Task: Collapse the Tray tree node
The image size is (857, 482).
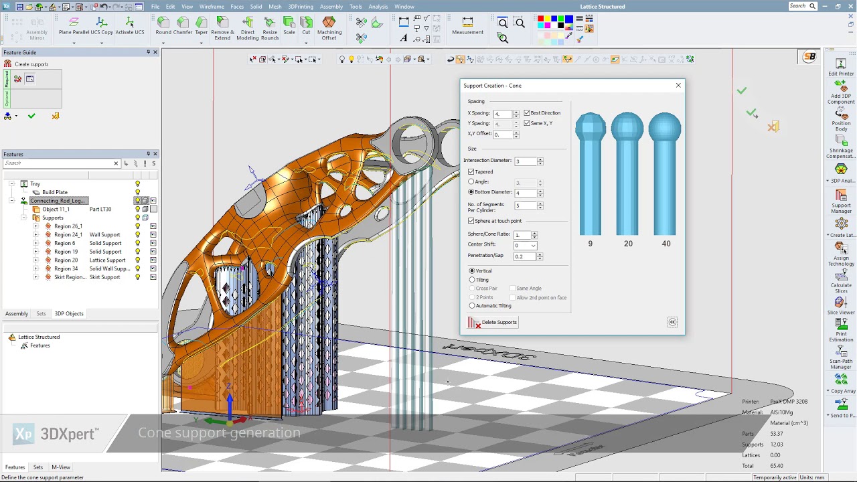Action: pos(12,183)
